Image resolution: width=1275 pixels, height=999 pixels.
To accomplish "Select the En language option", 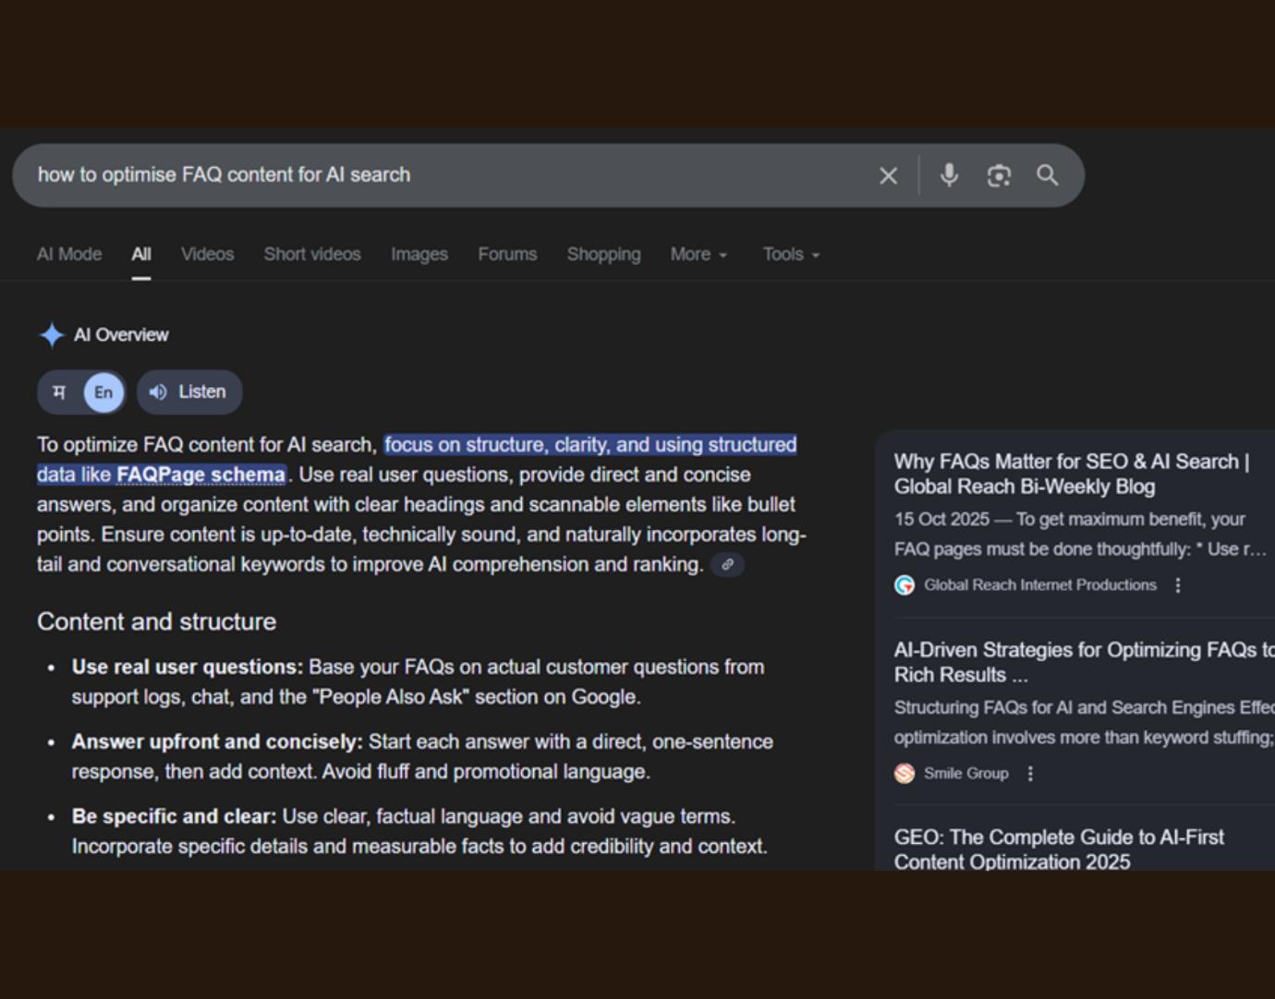I will [103, 391].
